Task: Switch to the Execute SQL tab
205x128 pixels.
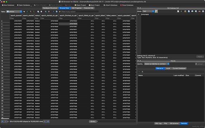Action: click(x=88, y=8)
